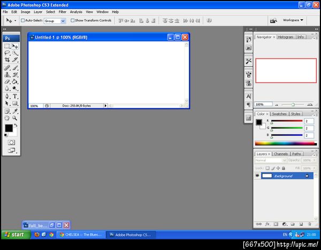The height and width of the screenshot is (250, 321).
Task: Enable Show Transform Controls checkbox
Action: point(72,20)
